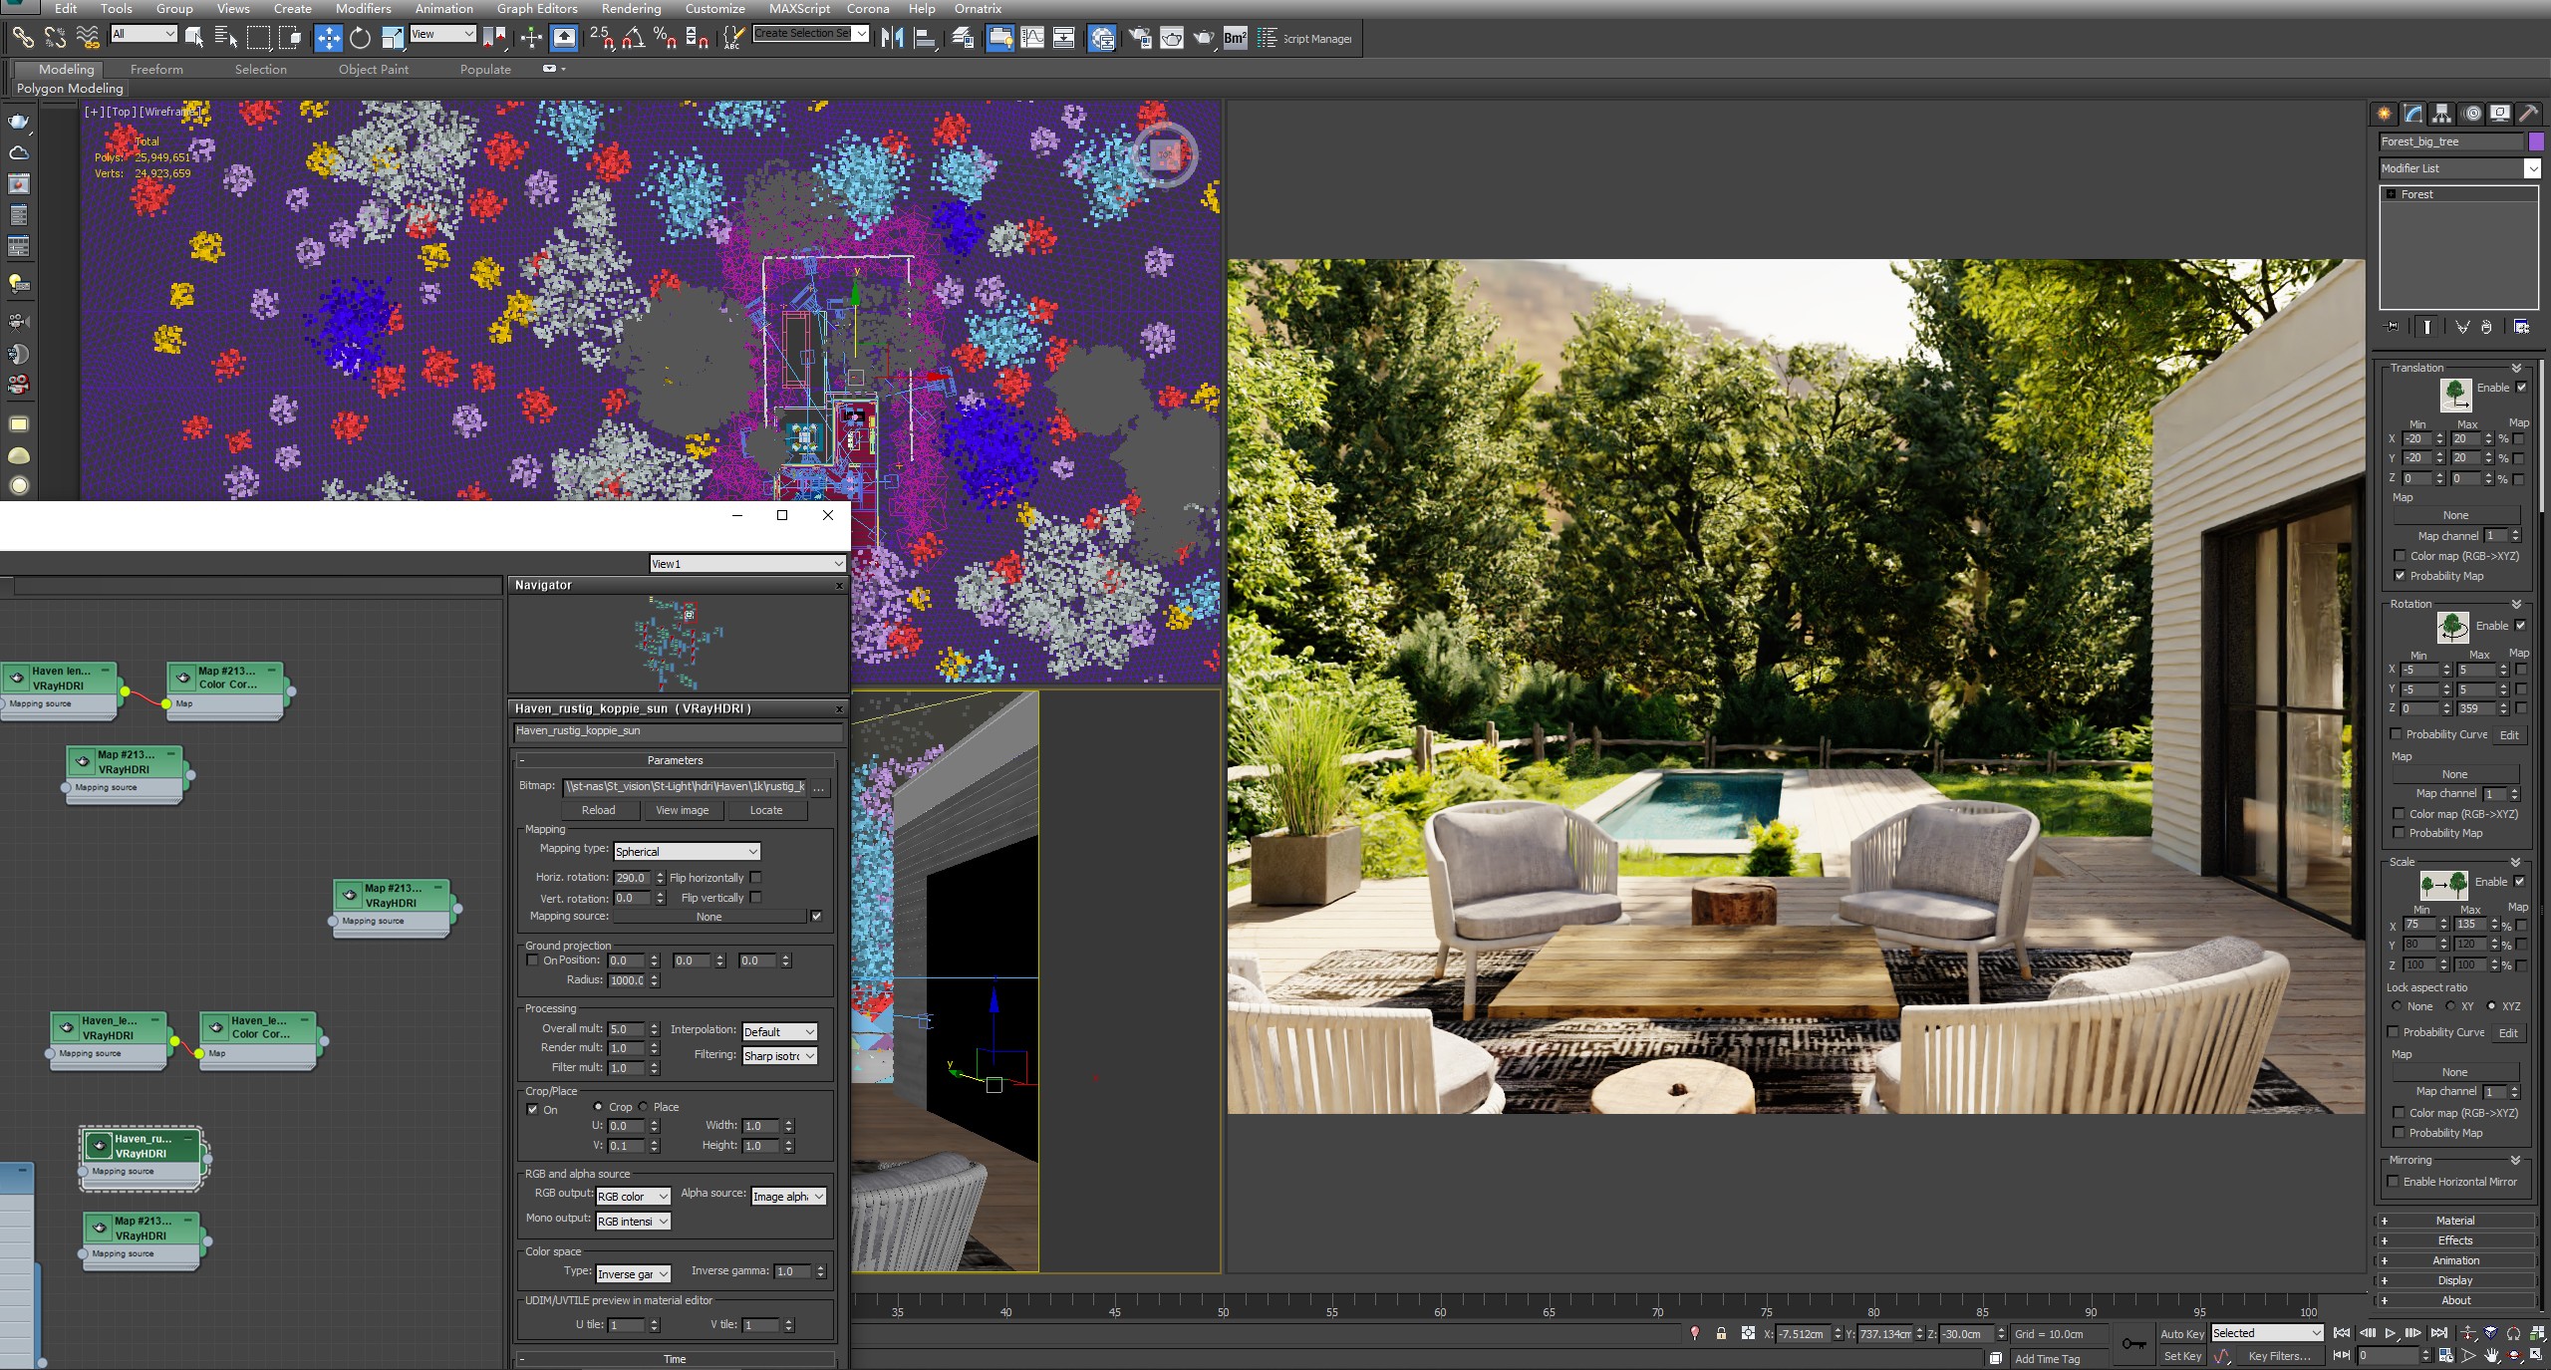The width and height of the screenshot is (2551, 1370).
Task: Click the Auto Key button
Action: 2181,1334
